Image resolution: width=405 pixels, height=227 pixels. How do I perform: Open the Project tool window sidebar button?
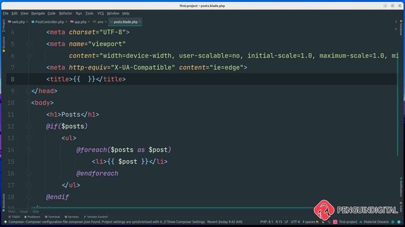[x=3, y=25]
